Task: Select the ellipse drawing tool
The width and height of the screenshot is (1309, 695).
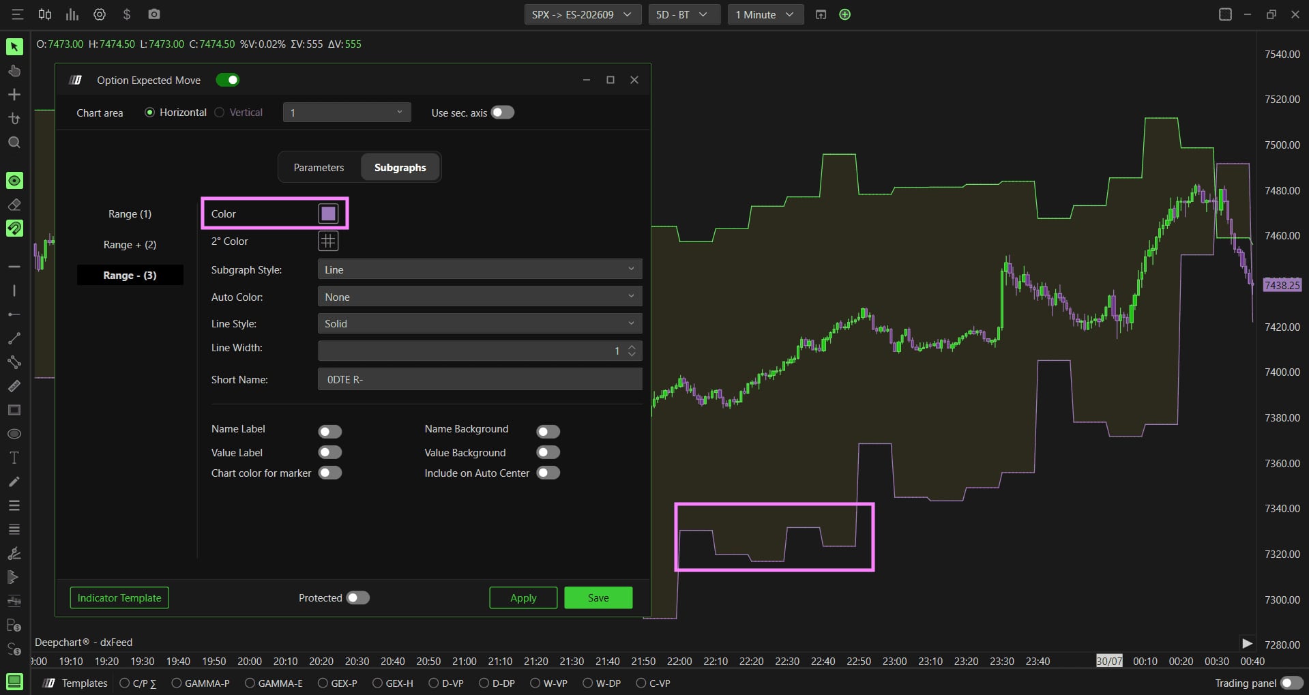Action: (x=14, y=434)
